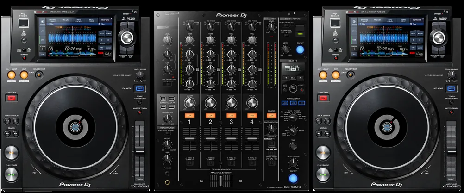Viewport: 464px width, 193px height.
Task: Click the left deck TEMPO slider
Action: pos(140,151)
